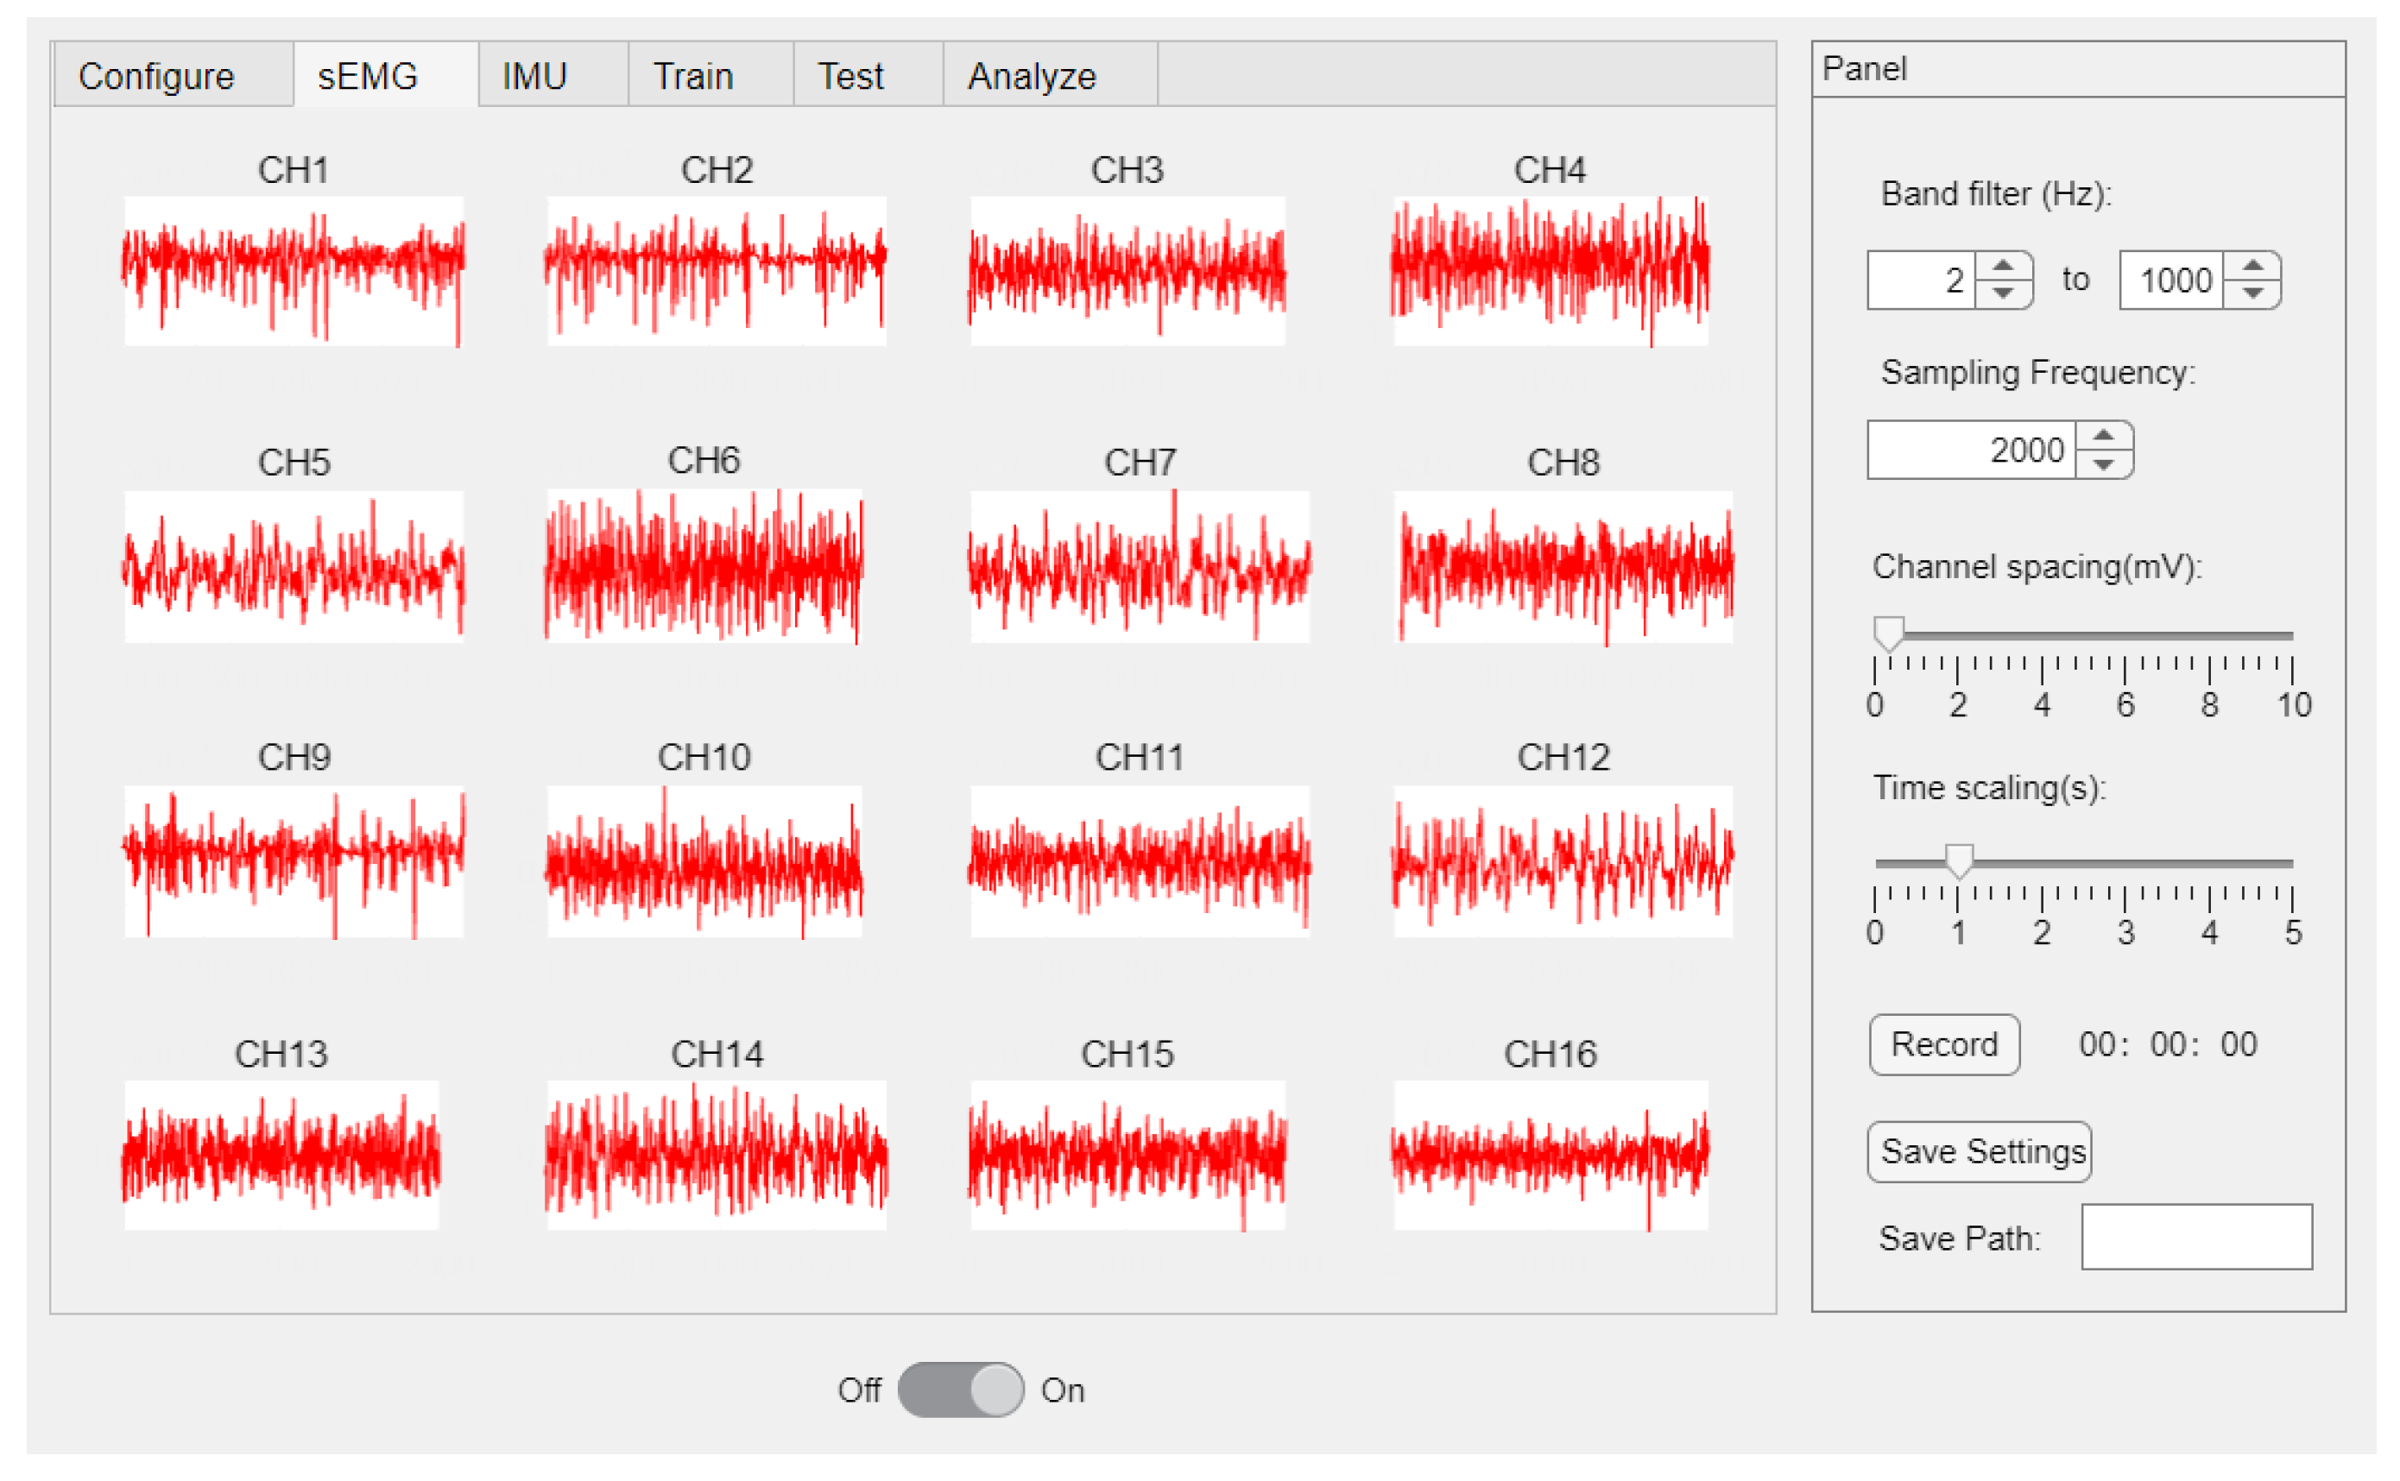Go to the Train tab
The height and width of the screenshot is (1481, 2400).
[692, 75]
